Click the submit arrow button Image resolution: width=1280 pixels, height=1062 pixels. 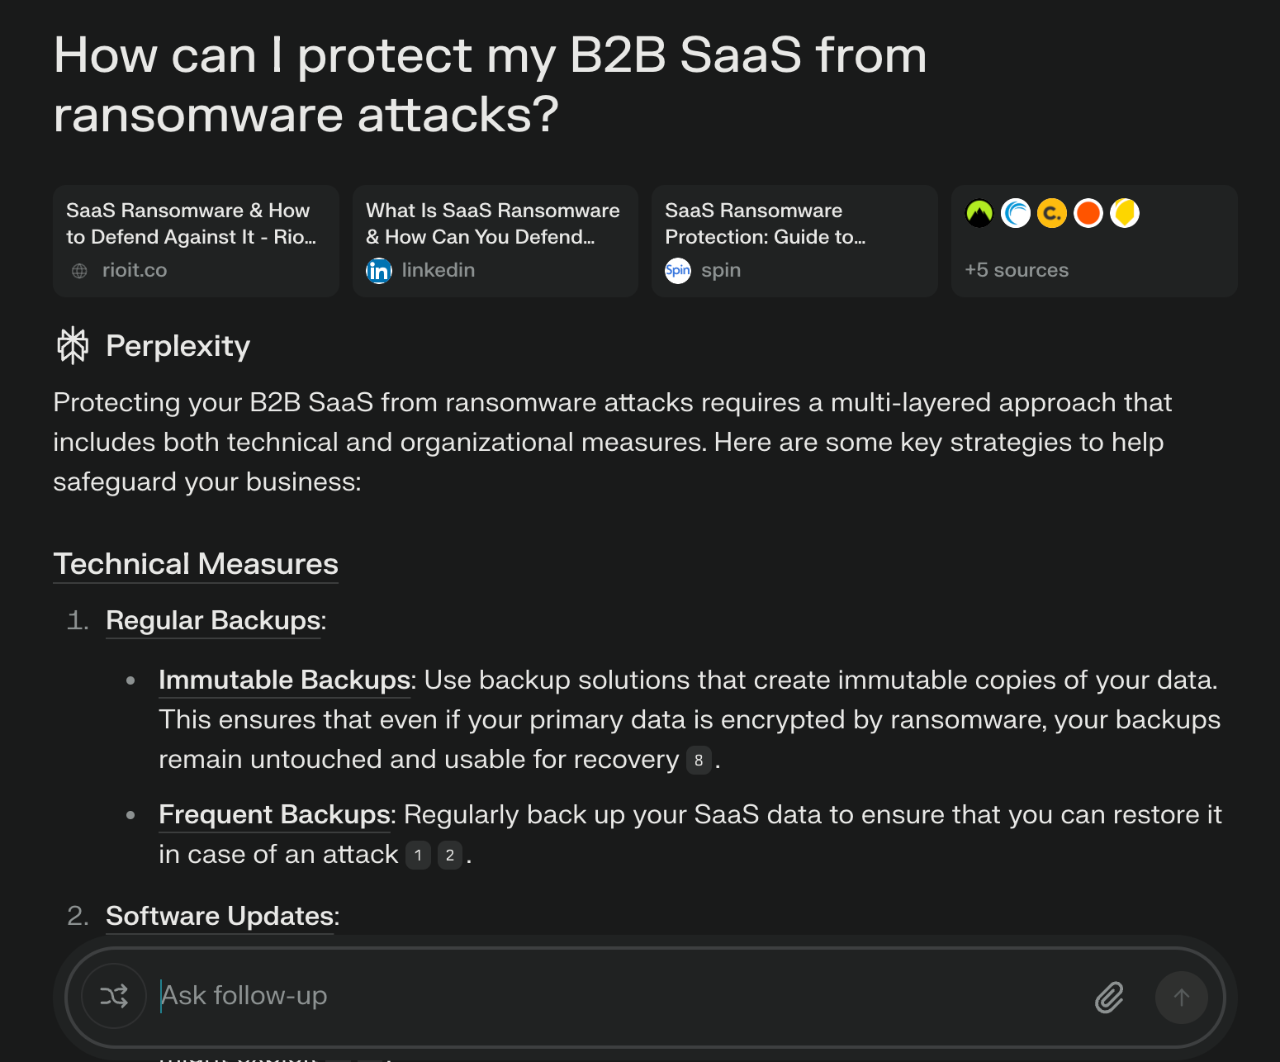click(x=1182, y=997)
